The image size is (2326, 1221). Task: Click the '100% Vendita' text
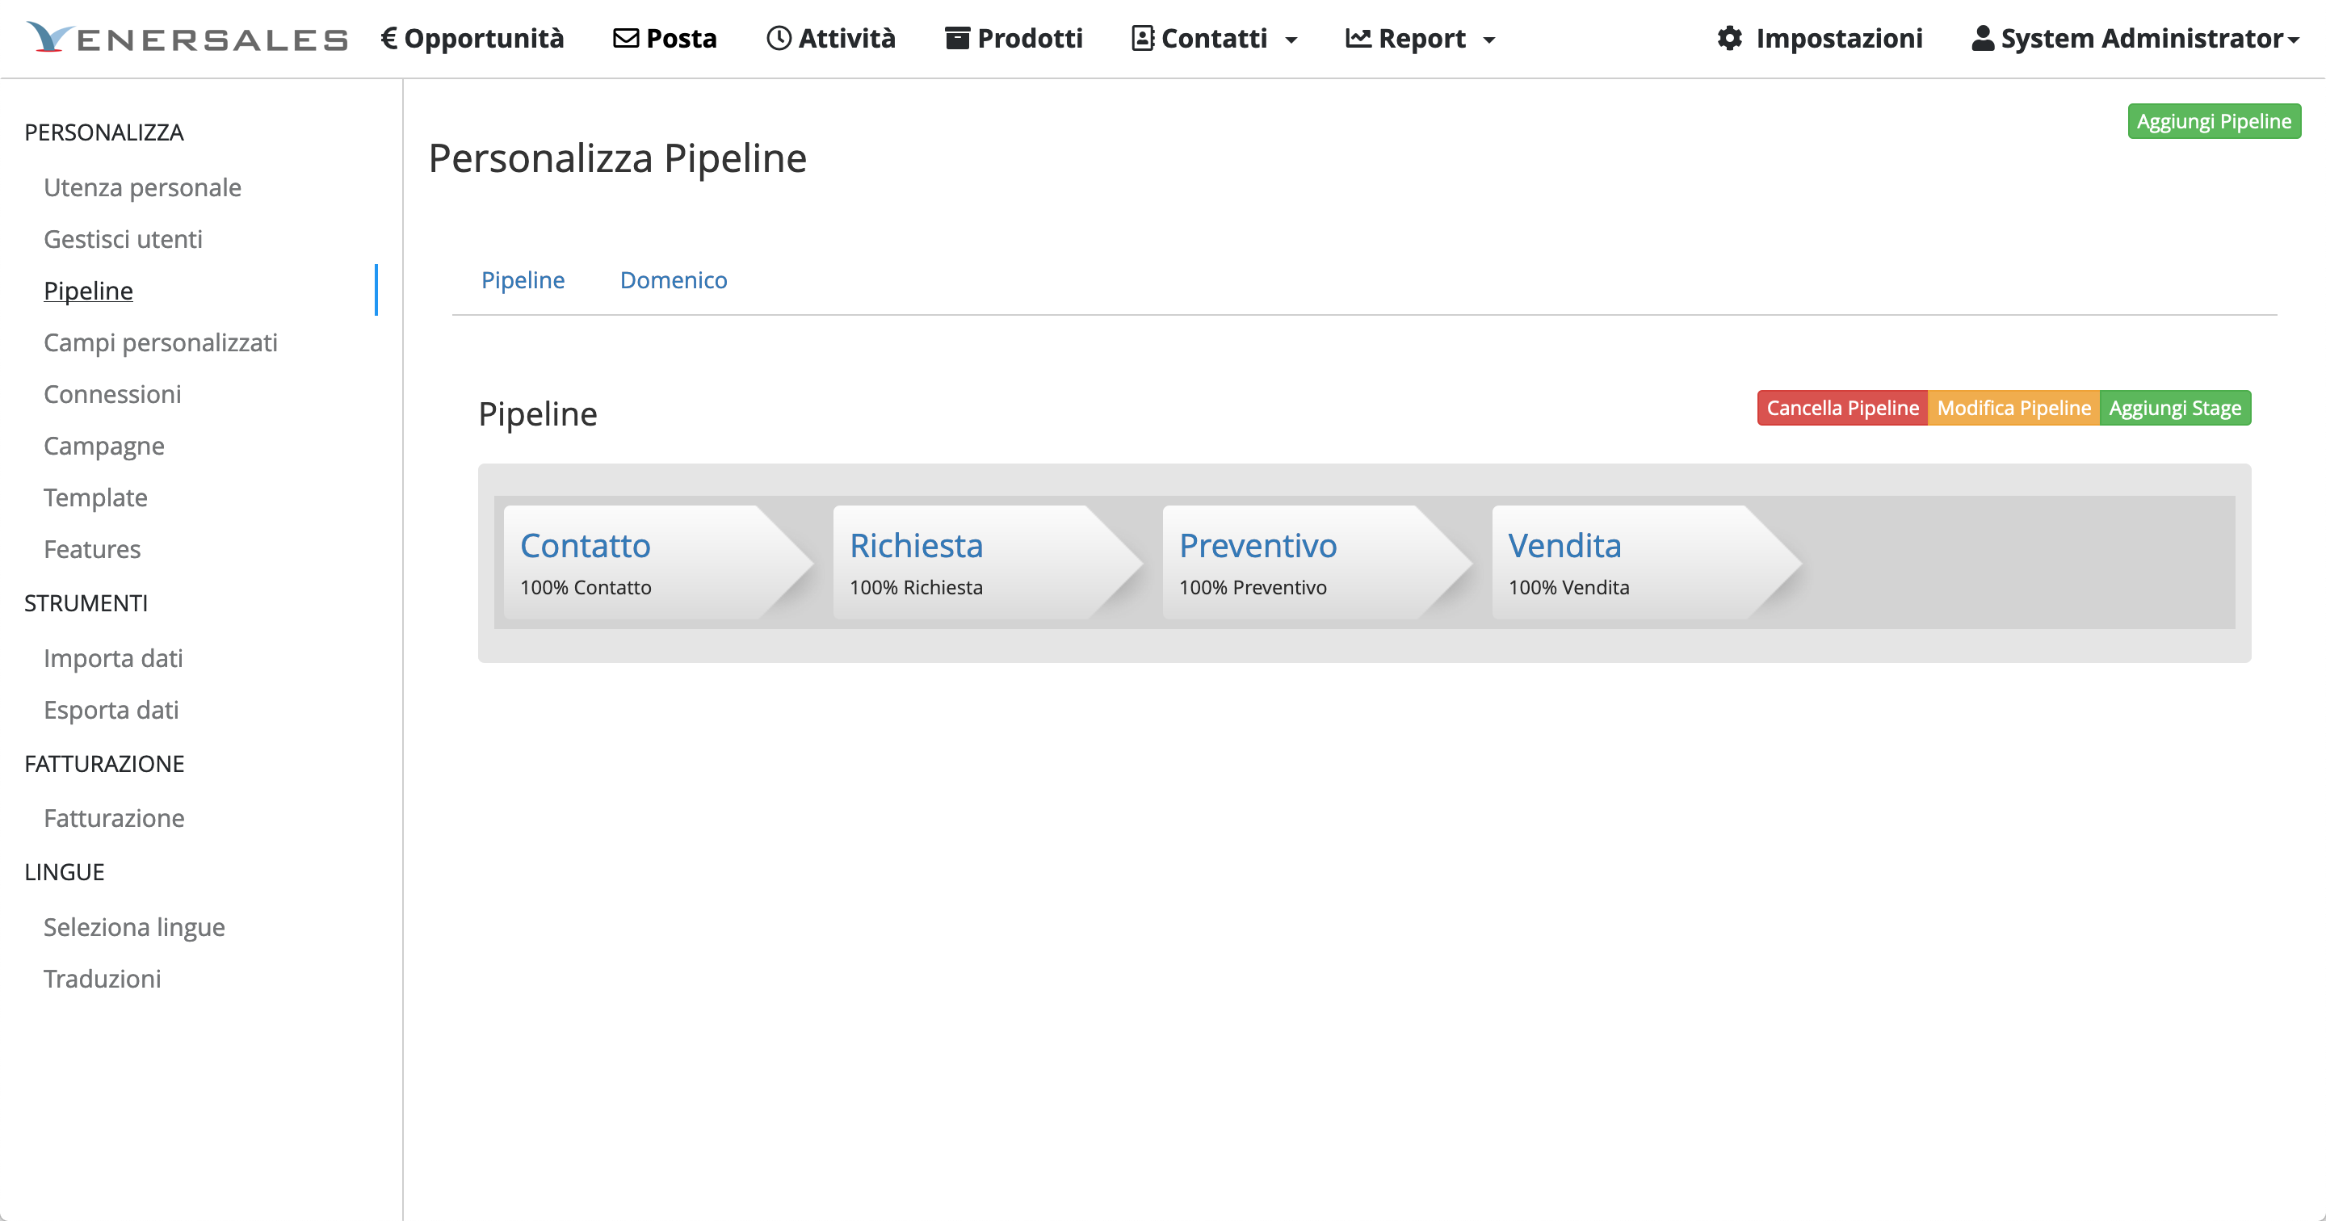[1569, 588]
